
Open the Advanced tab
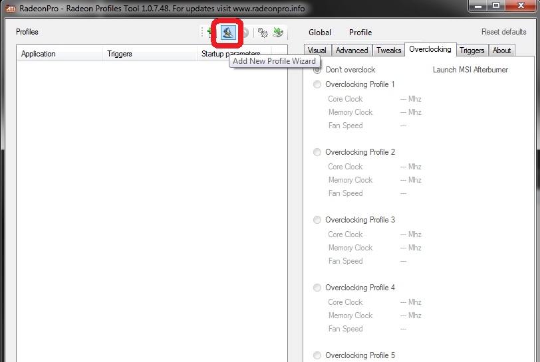tap(352, 50)
